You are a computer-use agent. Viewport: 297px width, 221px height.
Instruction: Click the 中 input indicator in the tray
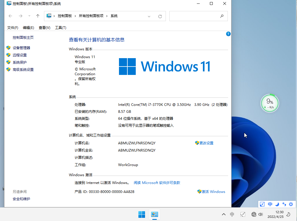[232, 214]
